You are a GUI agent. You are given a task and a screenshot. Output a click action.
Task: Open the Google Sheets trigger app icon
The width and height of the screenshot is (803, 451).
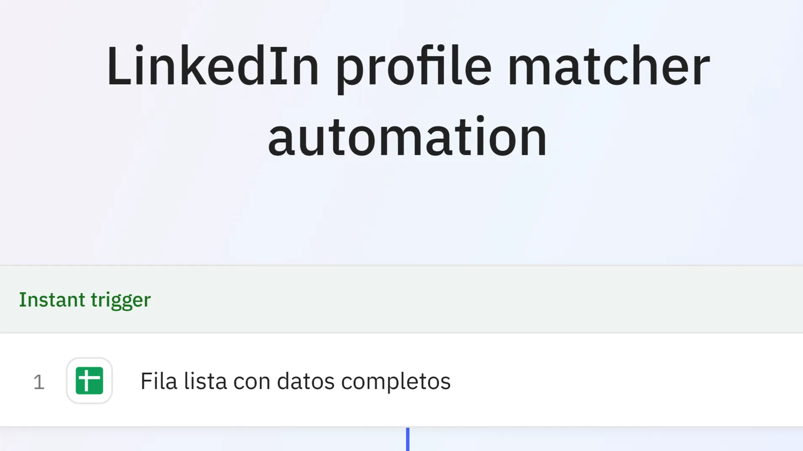point(89,381)
